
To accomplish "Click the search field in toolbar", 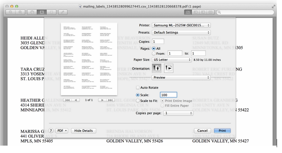I will point(245,12).
